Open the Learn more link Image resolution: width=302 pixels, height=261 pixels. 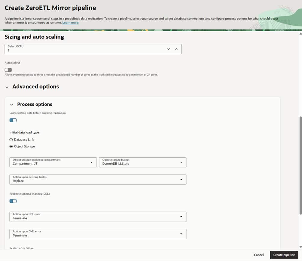pos(70,23)
